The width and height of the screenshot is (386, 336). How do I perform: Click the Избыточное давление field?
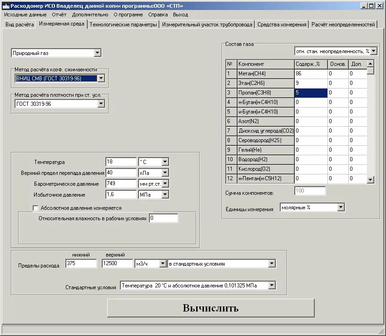click(x=121, y=195)
